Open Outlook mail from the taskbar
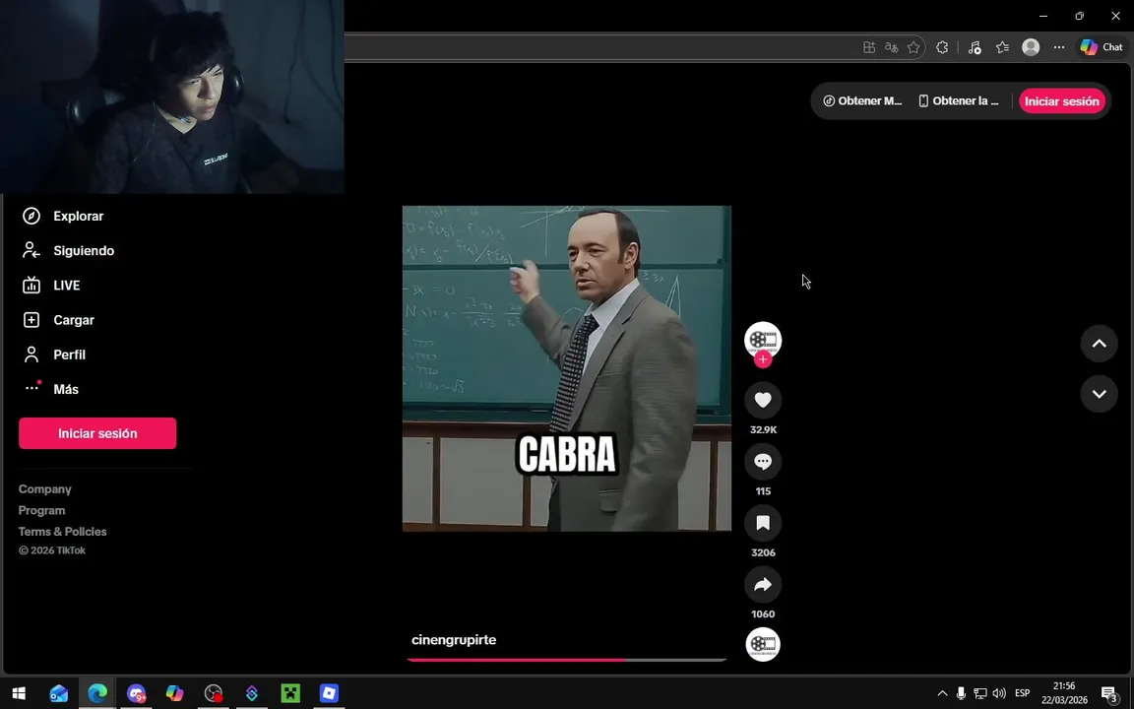The height and width of the screenshot is (709, 1134). (59, 693)
